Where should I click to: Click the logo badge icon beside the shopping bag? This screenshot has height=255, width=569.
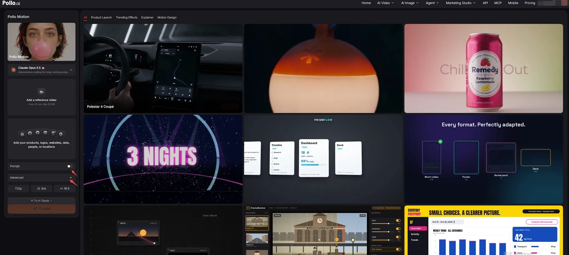pyautogui.click(x=30, y=133)
